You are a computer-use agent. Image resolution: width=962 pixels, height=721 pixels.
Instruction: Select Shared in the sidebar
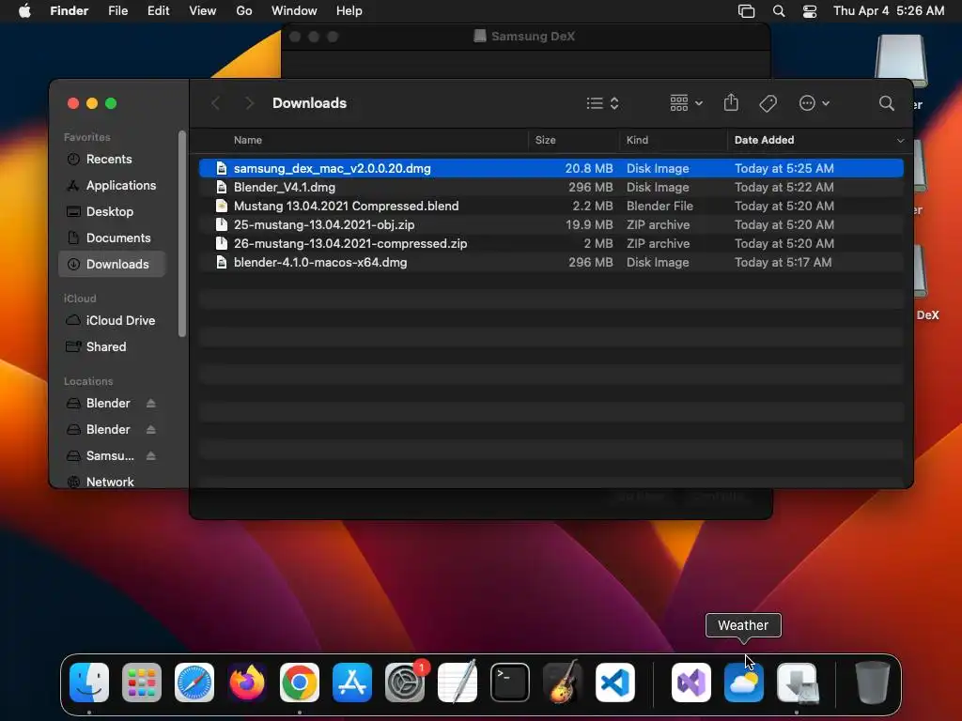pos(112,347)
